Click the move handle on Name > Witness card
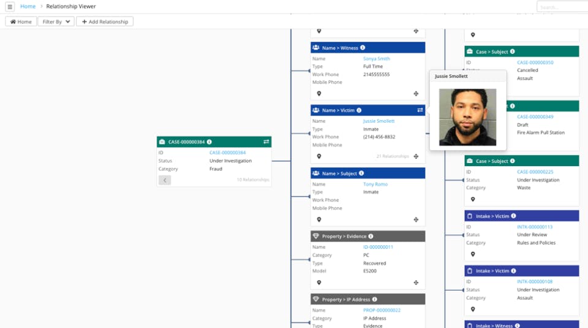 pos(416,94)
